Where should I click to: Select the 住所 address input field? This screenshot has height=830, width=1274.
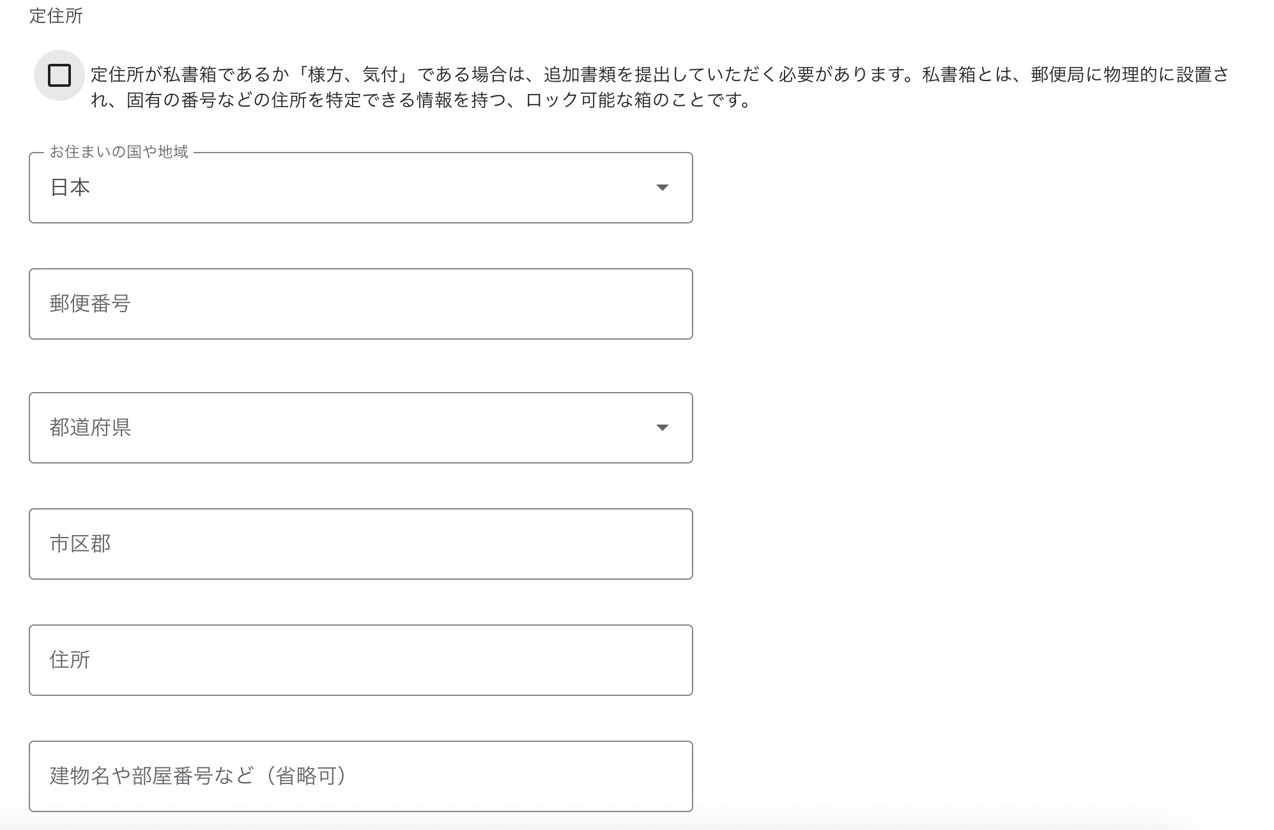pyautogui.click(x=360, y=660)
